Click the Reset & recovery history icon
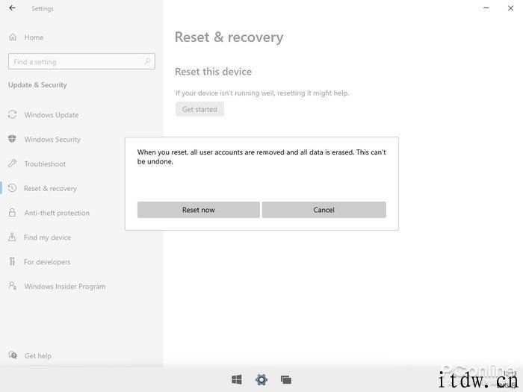 click(x=13, y=188)
